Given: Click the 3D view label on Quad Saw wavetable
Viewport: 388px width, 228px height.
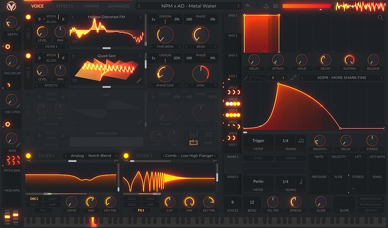Looking at the screenshot, I should pyautogui.click(x=74, y=81).
